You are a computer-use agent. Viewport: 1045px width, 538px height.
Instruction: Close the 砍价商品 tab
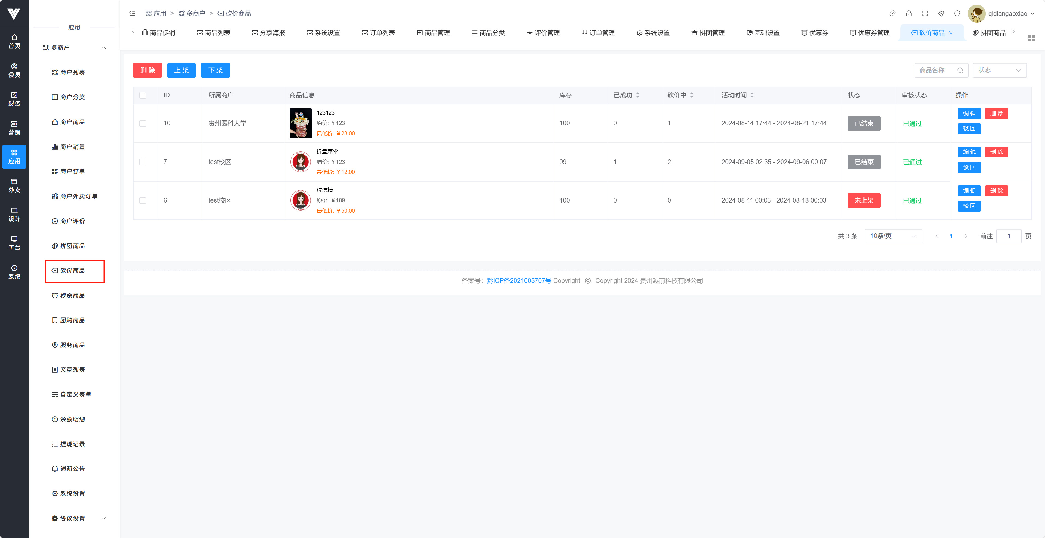pos(951,33)
